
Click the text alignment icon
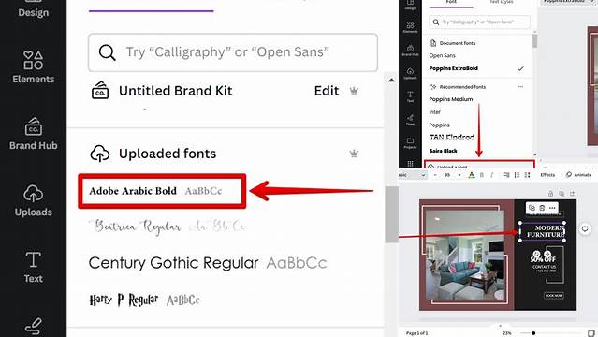point(506,175)
